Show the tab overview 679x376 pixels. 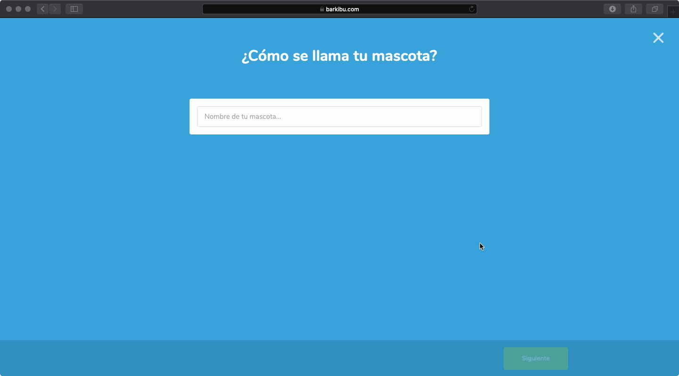(x=654, y=9)
